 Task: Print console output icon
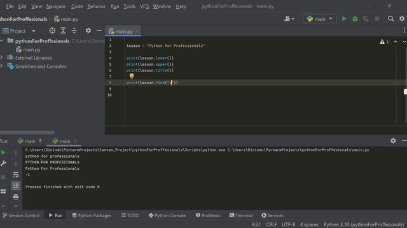click(x=15, y=197)
